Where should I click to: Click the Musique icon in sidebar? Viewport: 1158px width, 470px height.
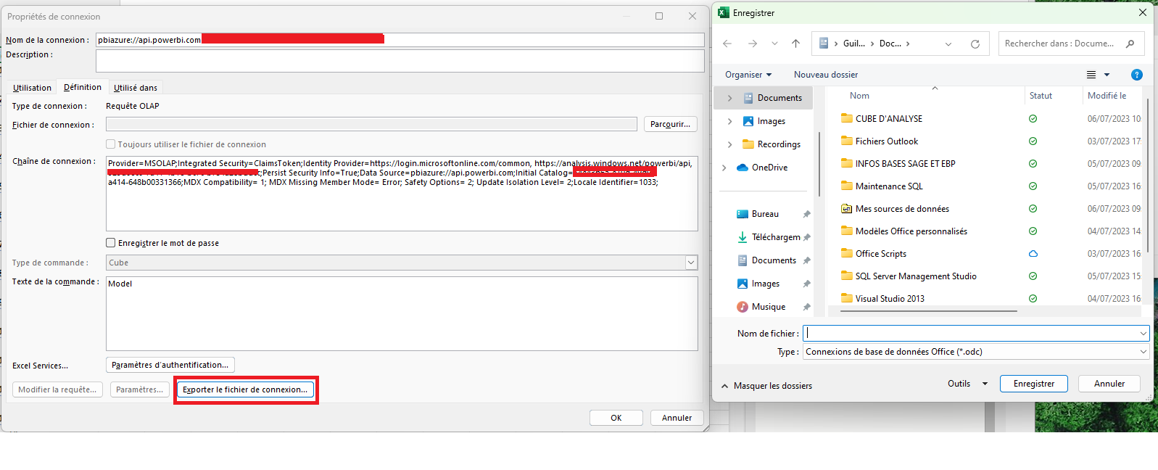coord(743,307)
